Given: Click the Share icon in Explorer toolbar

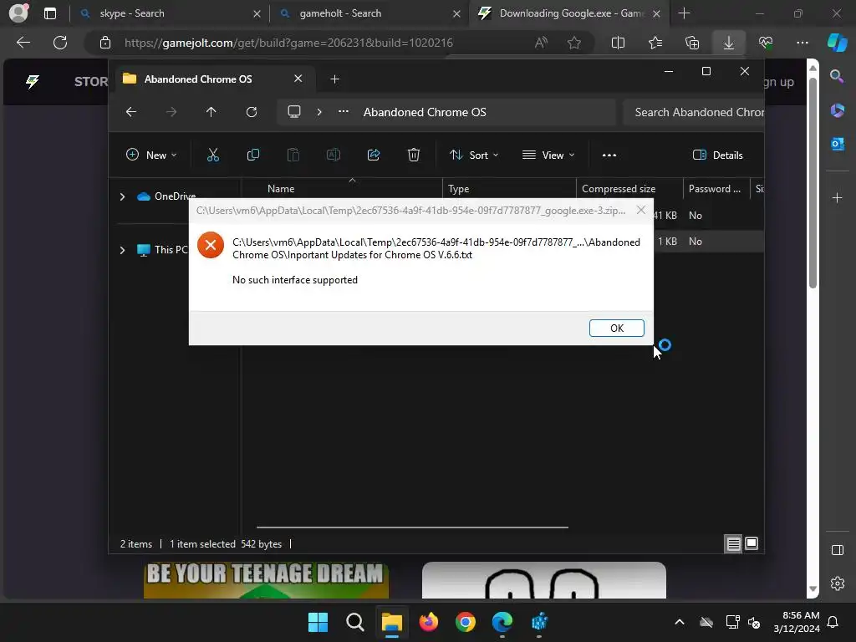Looking at the screenshot, I should pos(374,155).
